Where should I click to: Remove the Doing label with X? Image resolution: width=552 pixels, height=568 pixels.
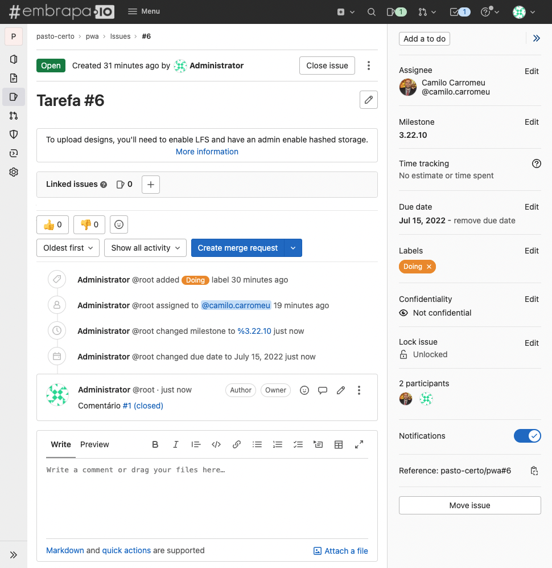[429, 267]
